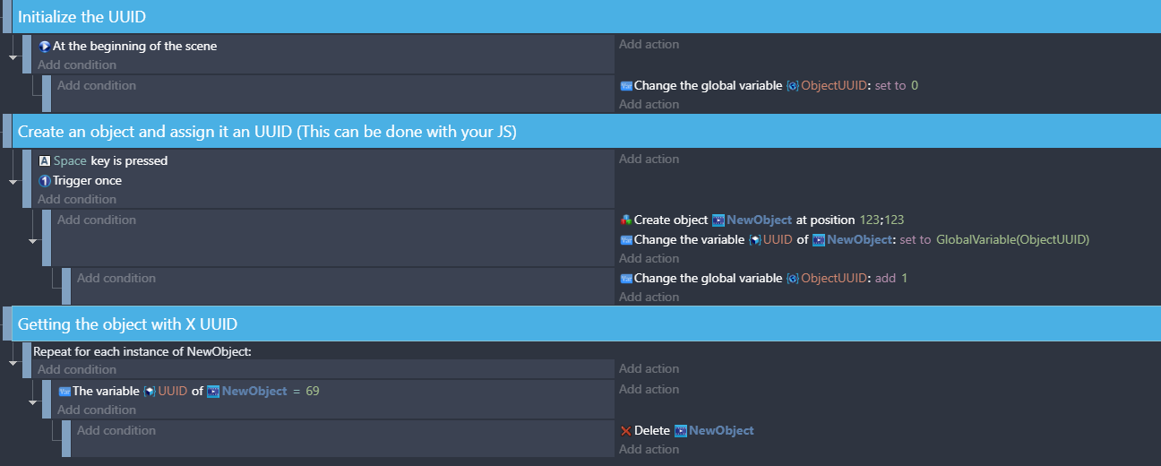Click the Space key pressed keyboard icon
The height and width of the screenshot is (466, 1161).
pos(44,161)
